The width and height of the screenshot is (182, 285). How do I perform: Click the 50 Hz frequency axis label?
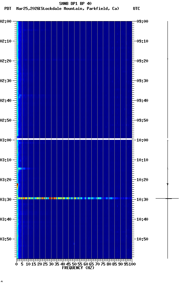pos(74,264)
